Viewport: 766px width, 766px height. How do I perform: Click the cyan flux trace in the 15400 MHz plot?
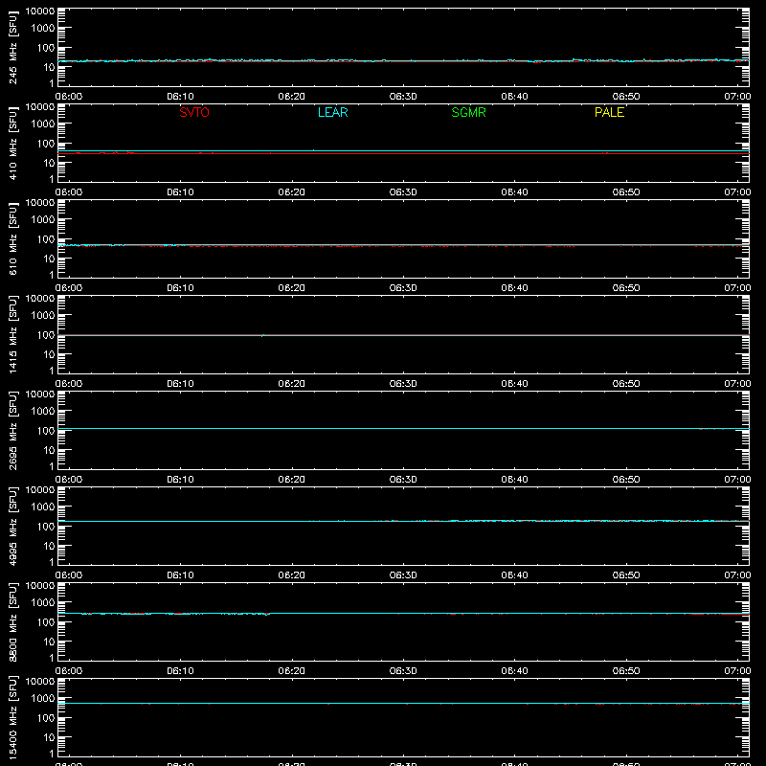(x=403, y=704)
